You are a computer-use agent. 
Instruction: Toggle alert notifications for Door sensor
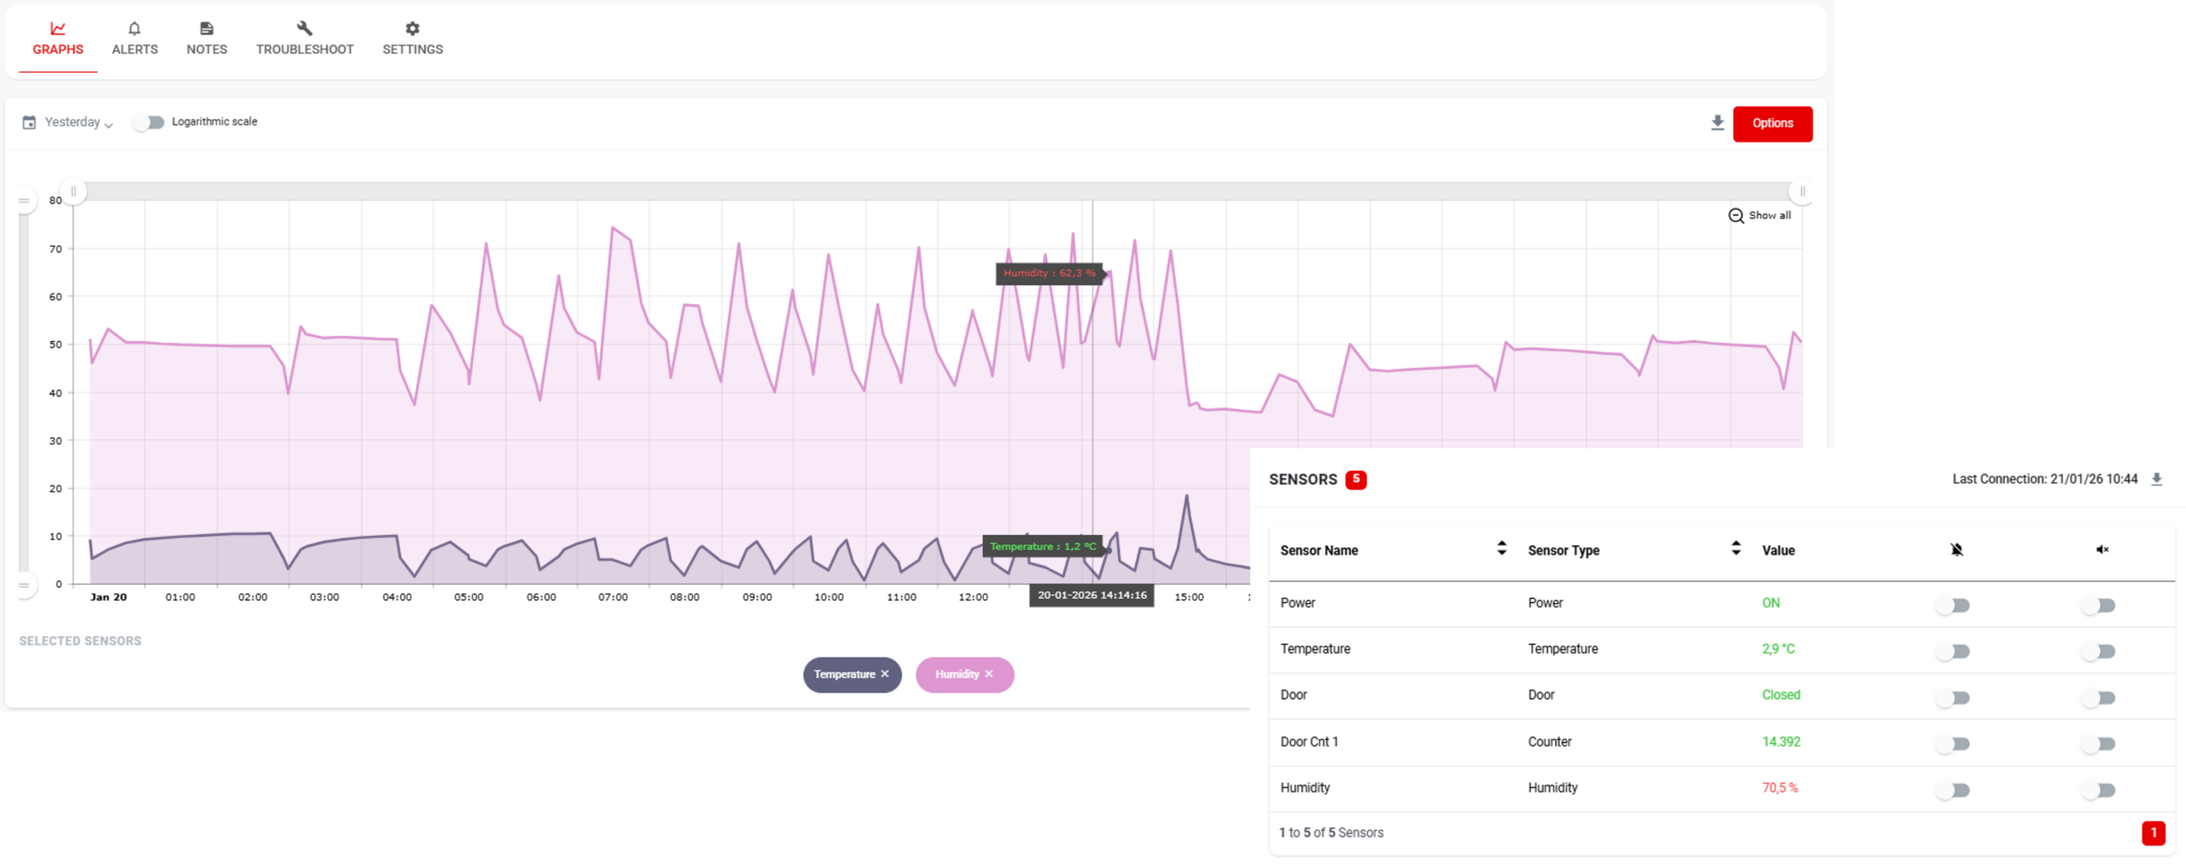click(1953, 698)
